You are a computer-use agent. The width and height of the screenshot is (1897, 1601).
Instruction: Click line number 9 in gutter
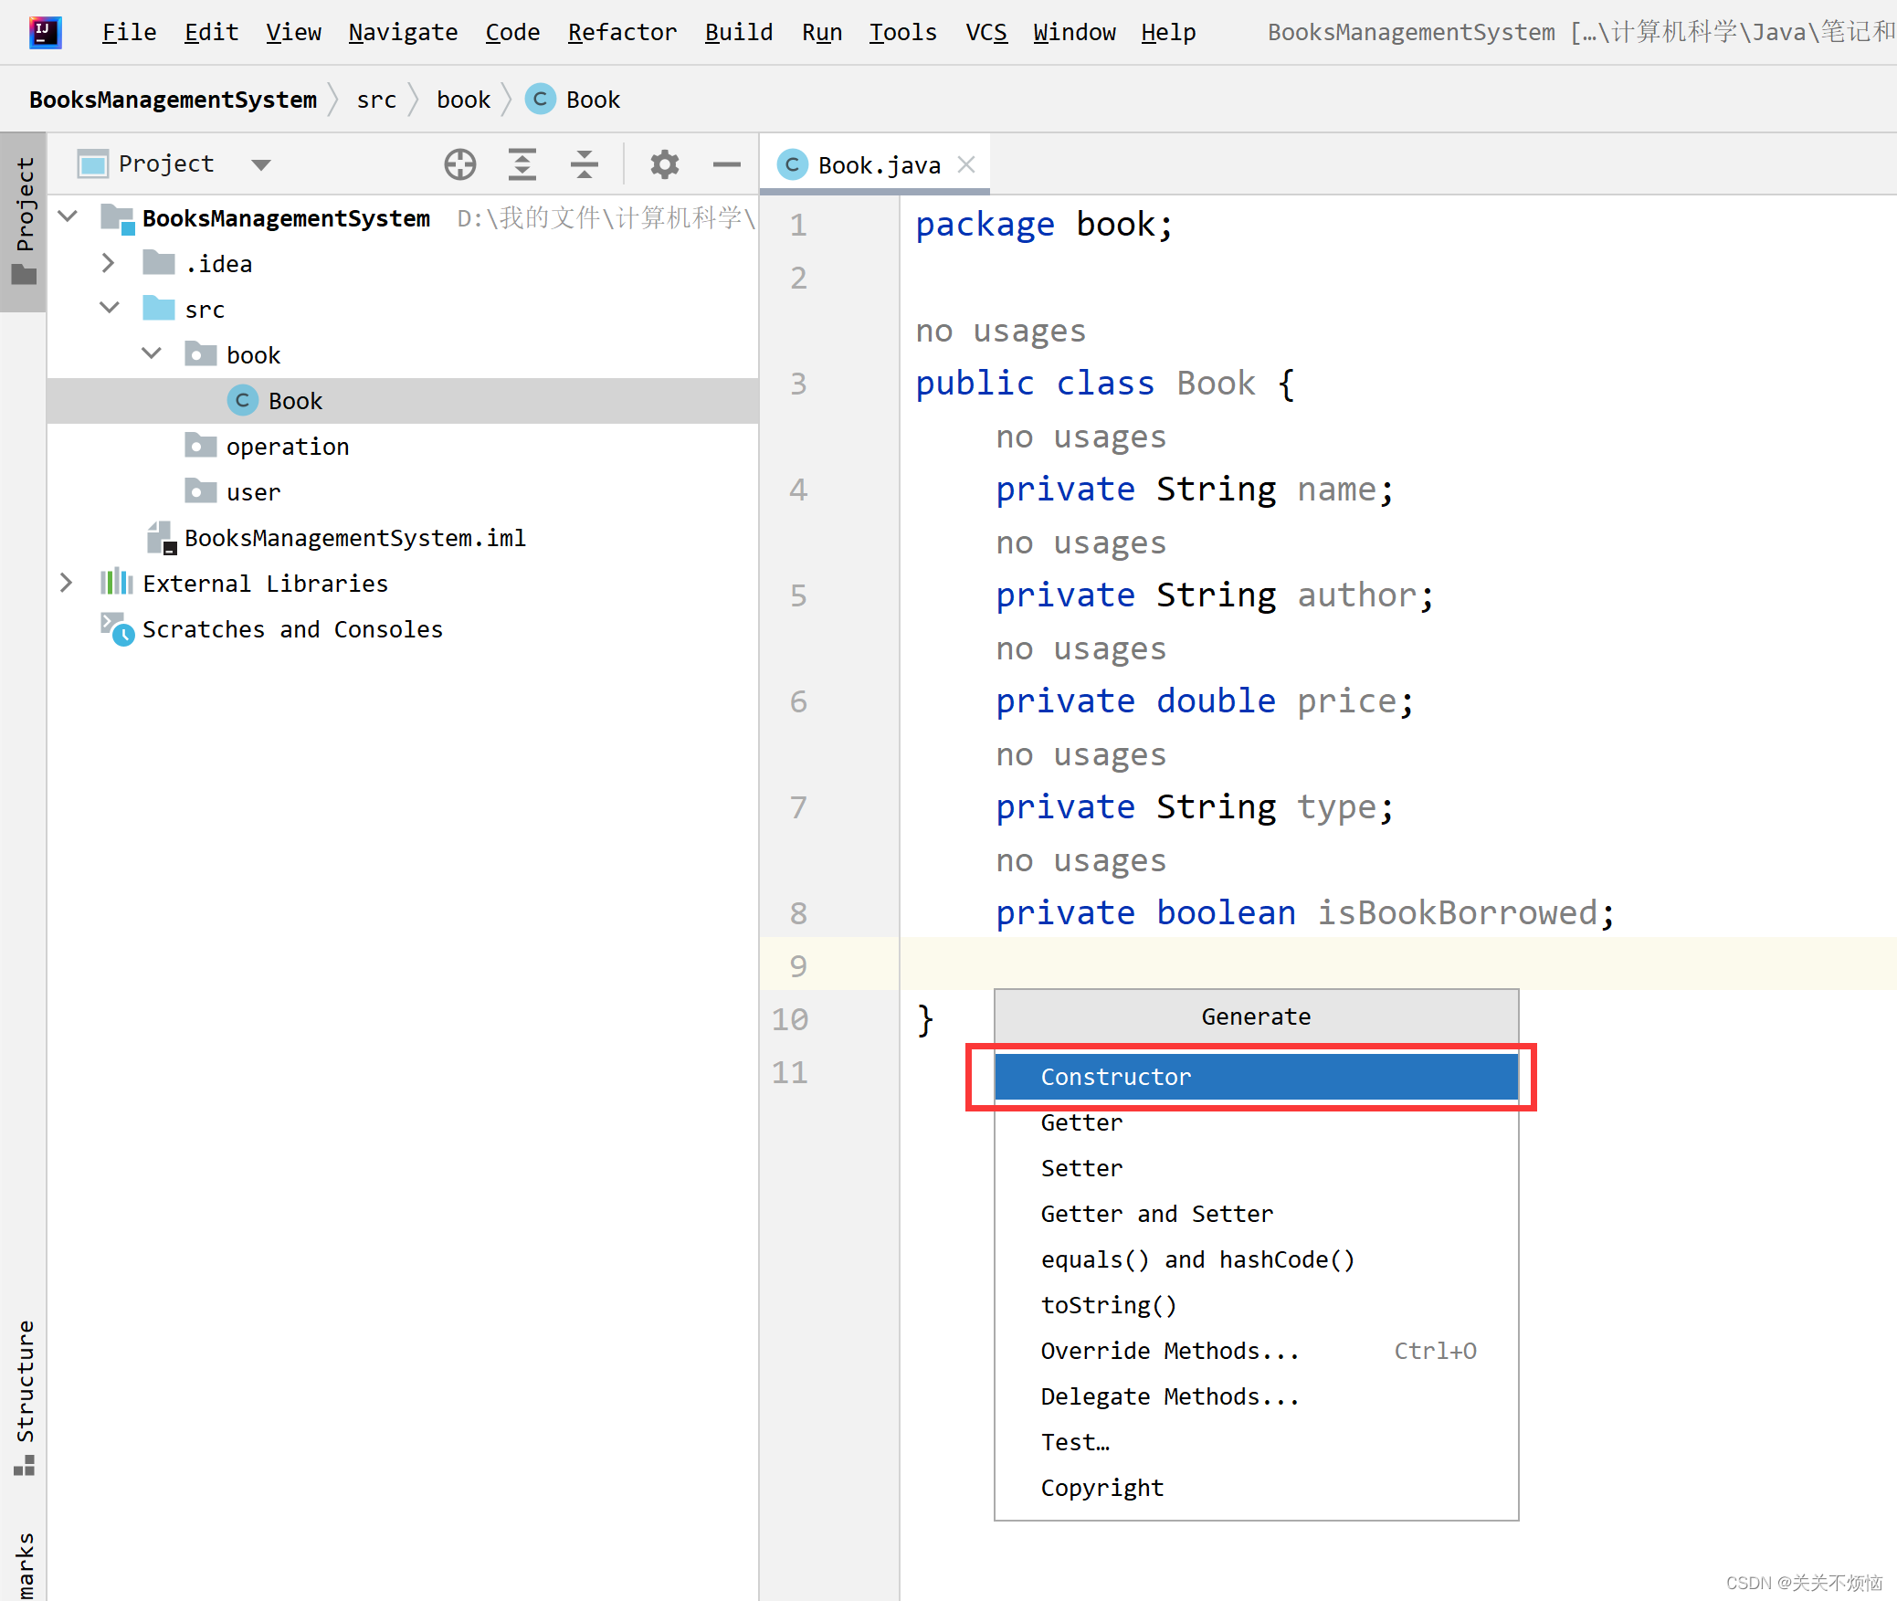pos(797,965)
